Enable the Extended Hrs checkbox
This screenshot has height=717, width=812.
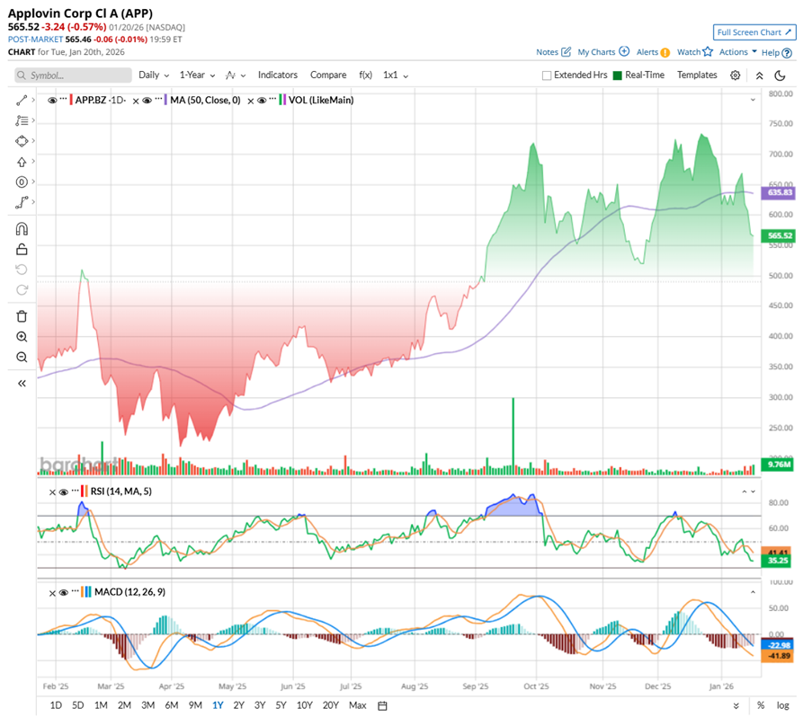pyautogui.click(x=547, y=75)
